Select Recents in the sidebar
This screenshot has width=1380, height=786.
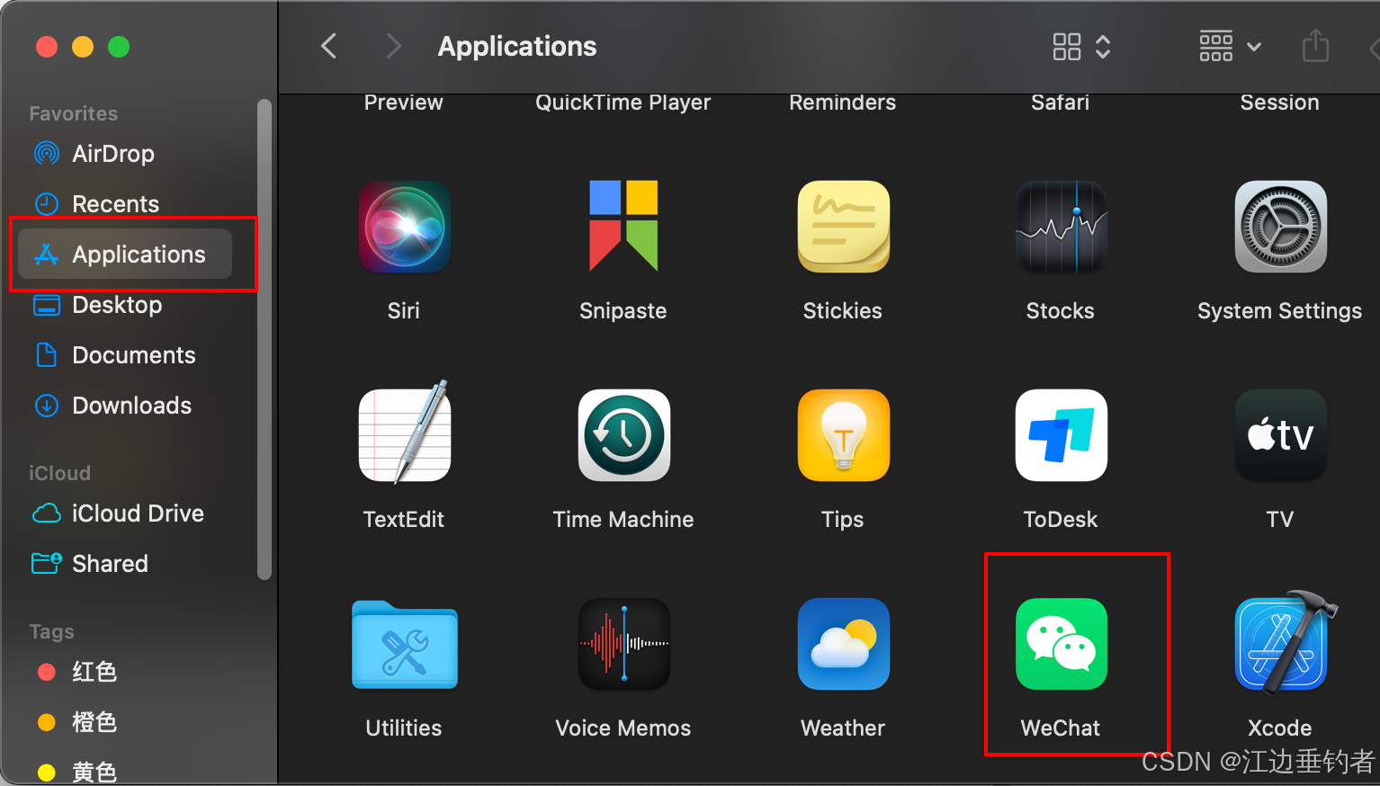(125, 204)
